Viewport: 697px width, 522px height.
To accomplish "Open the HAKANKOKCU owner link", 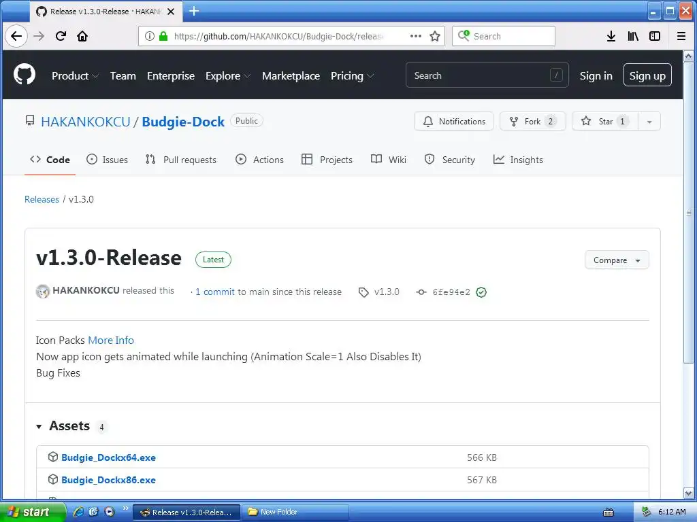I will (x=85, y=122).
